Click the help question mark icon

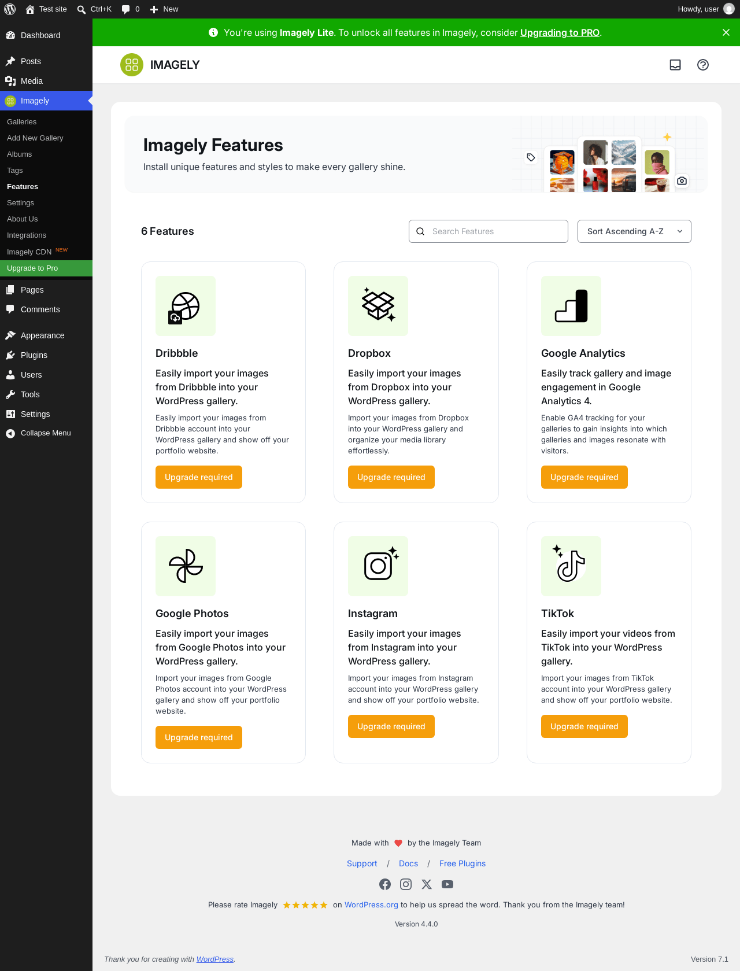click(x=703, y=65)
